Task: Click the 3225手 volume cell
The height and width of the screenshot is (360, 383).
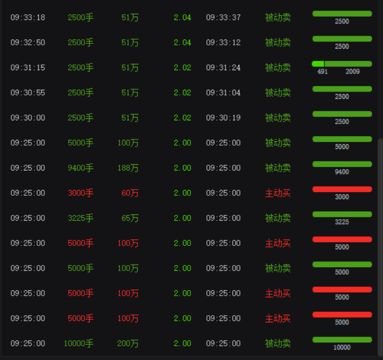Action: [80, 218]
